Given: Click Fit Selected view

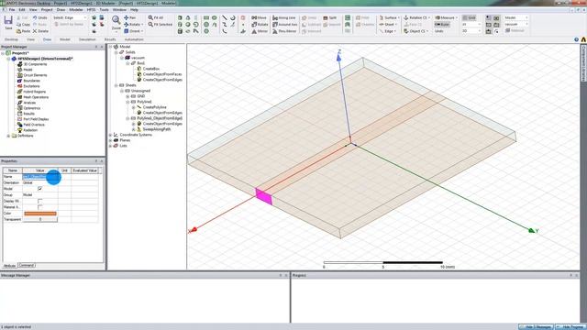Looking at the screenshot, I should (160, 25).
